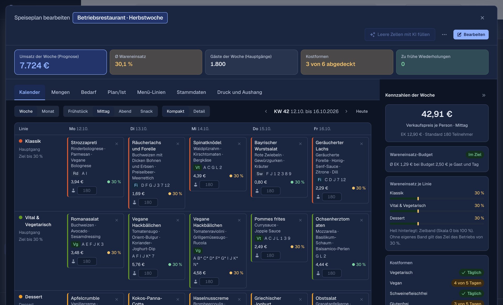Select the Kostformen summary card

pyautogui.click(x=347, y=62)
